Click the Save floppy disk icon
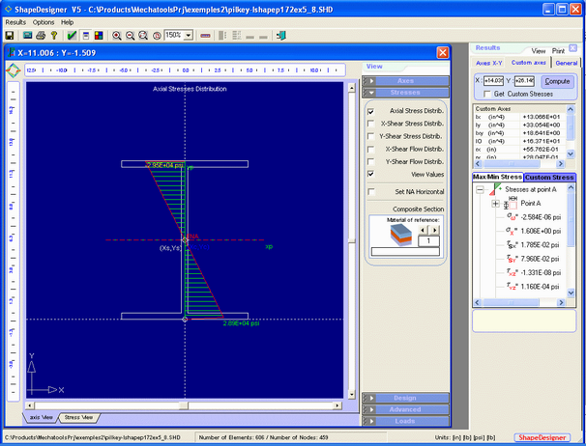The width and height of the screenshot is (586, 446). 10,36
